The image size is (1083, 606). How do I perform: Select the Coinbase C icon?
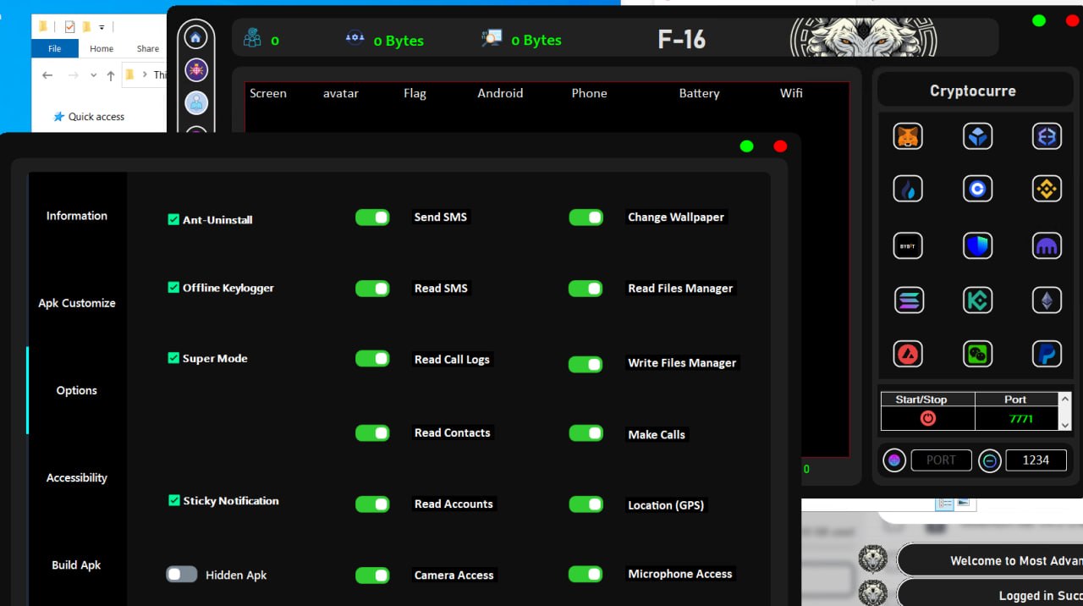978,189
